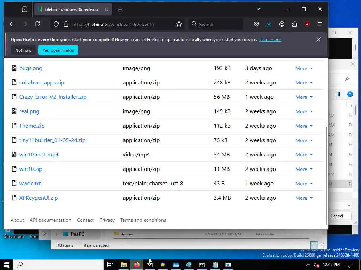Expand More menu for bugs.png
Viewport: 361px width, 270px height.
pyautogui.click(x=304, y=68)
